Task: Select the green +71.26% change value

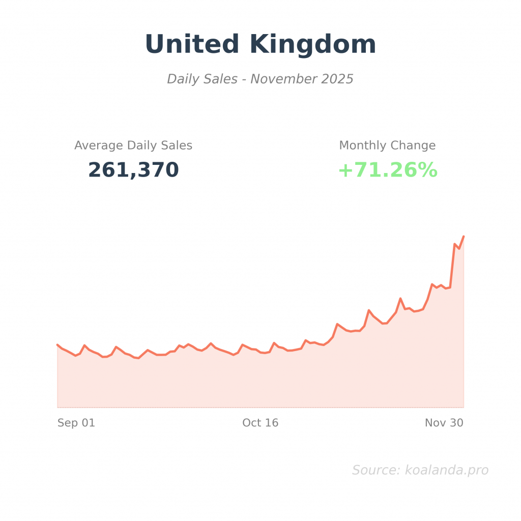Action: 387,170
